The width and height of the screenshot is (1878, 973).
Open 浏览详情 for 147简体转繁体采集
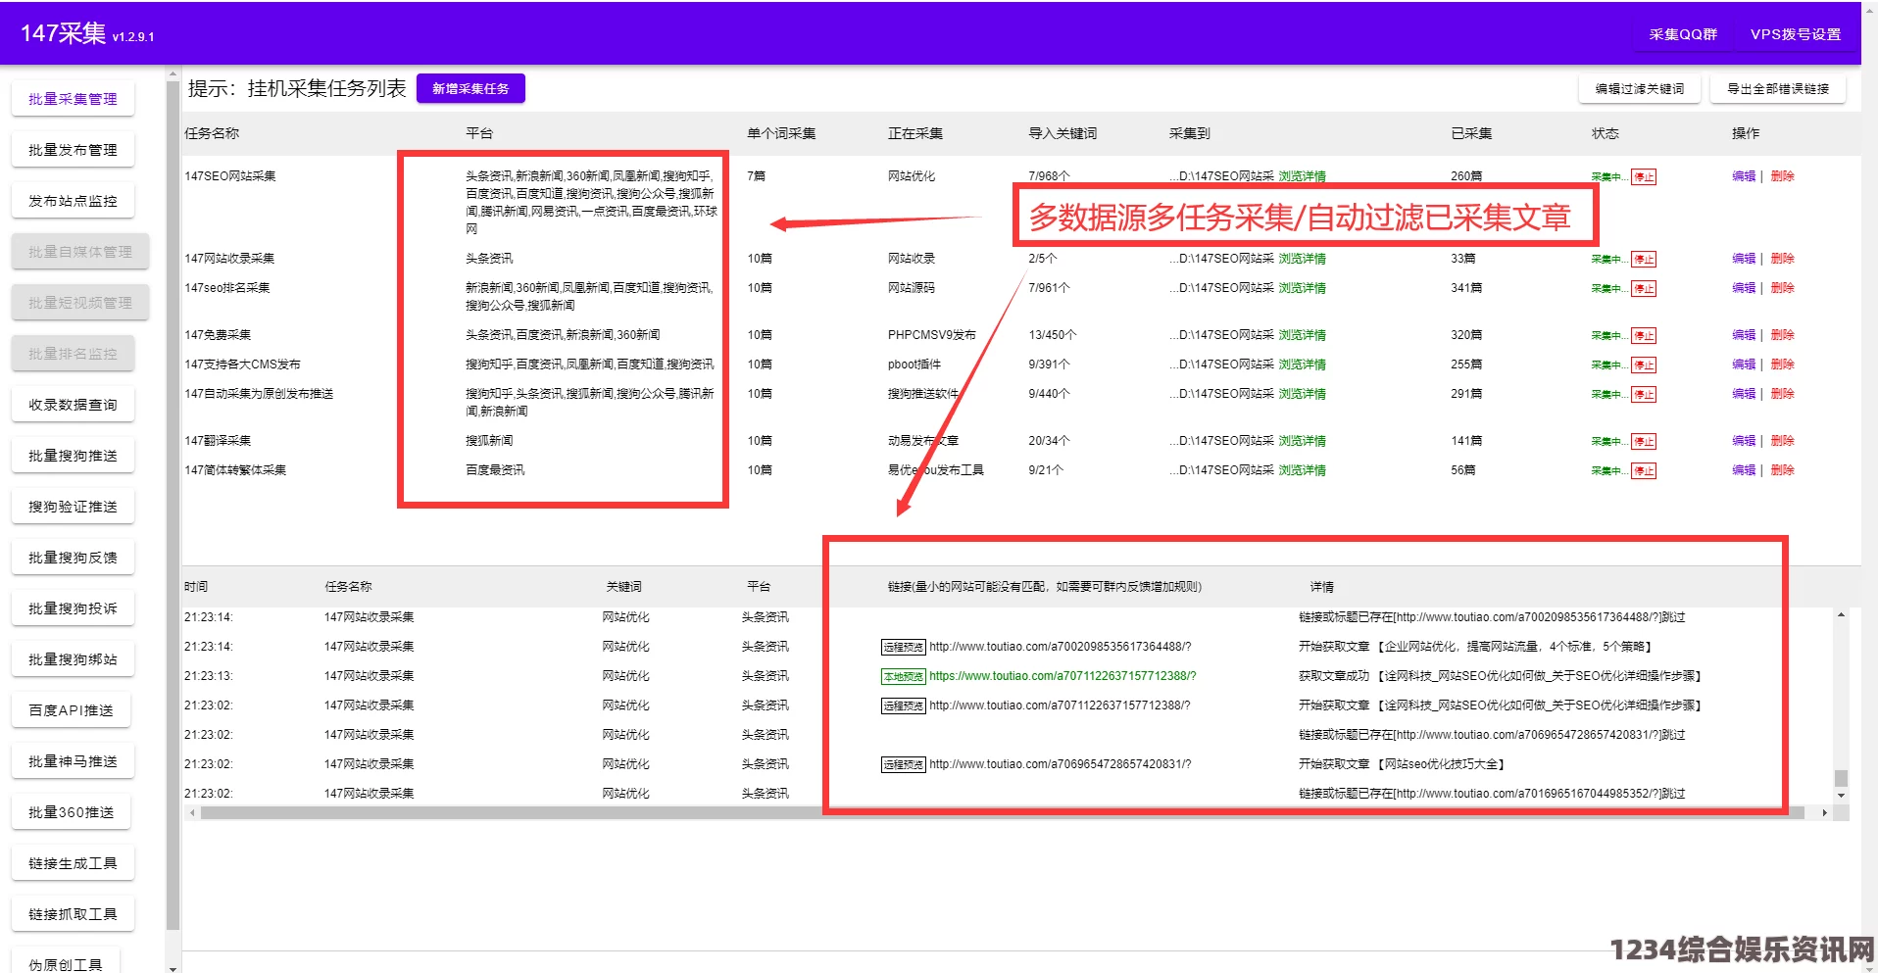tap(1302, 470)
